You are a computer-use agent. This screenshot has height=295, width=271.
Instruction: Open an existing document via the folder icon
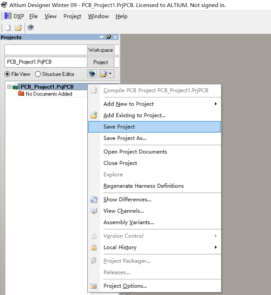point(19,28)
